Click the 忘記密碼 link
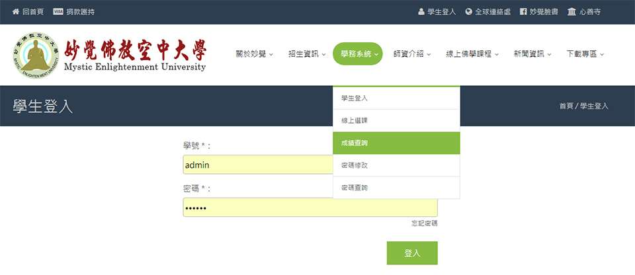 pos(424,223)
